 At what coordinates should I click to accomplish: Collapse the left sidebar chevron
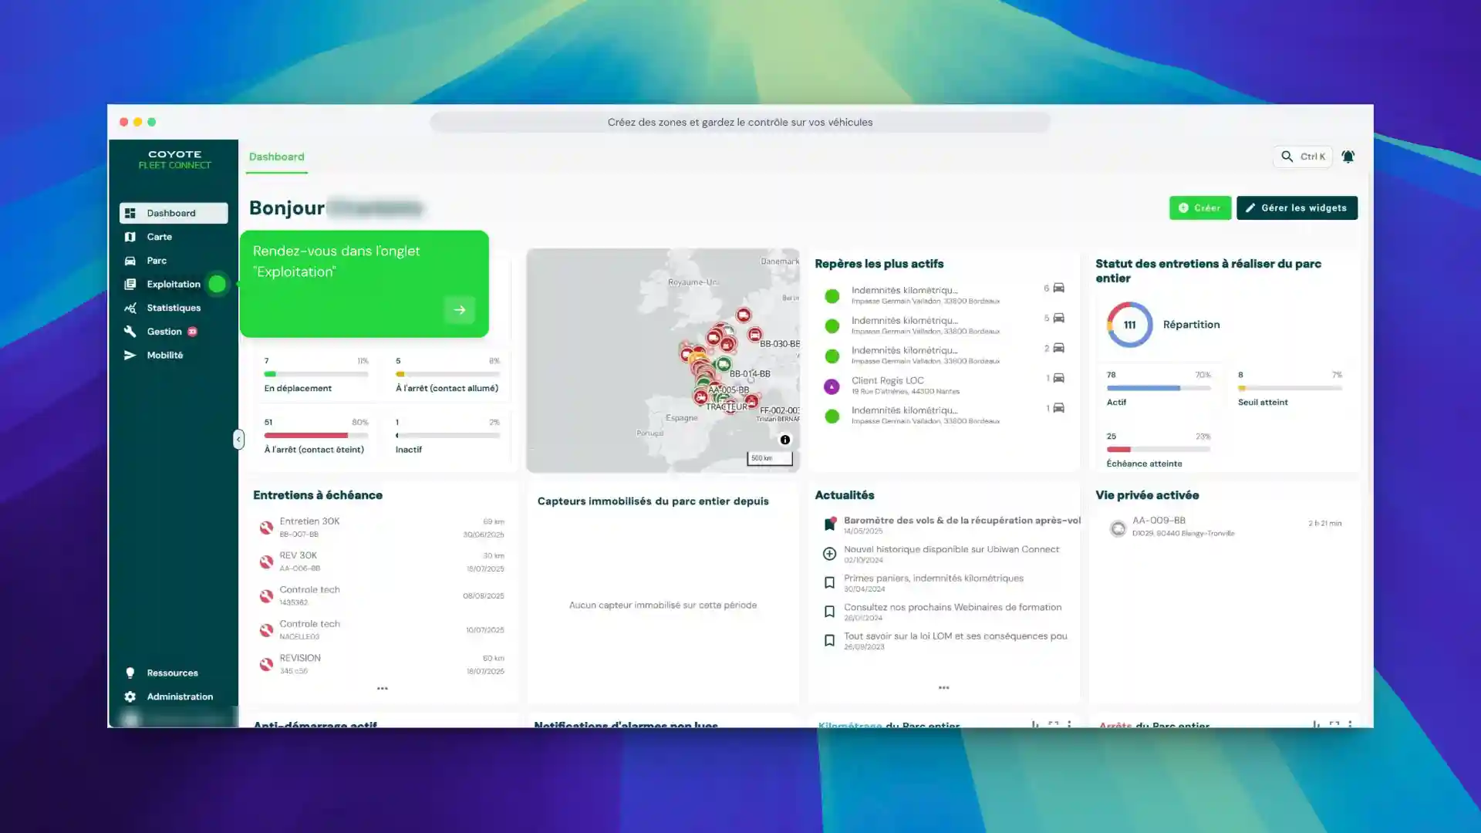click(238, 440)
